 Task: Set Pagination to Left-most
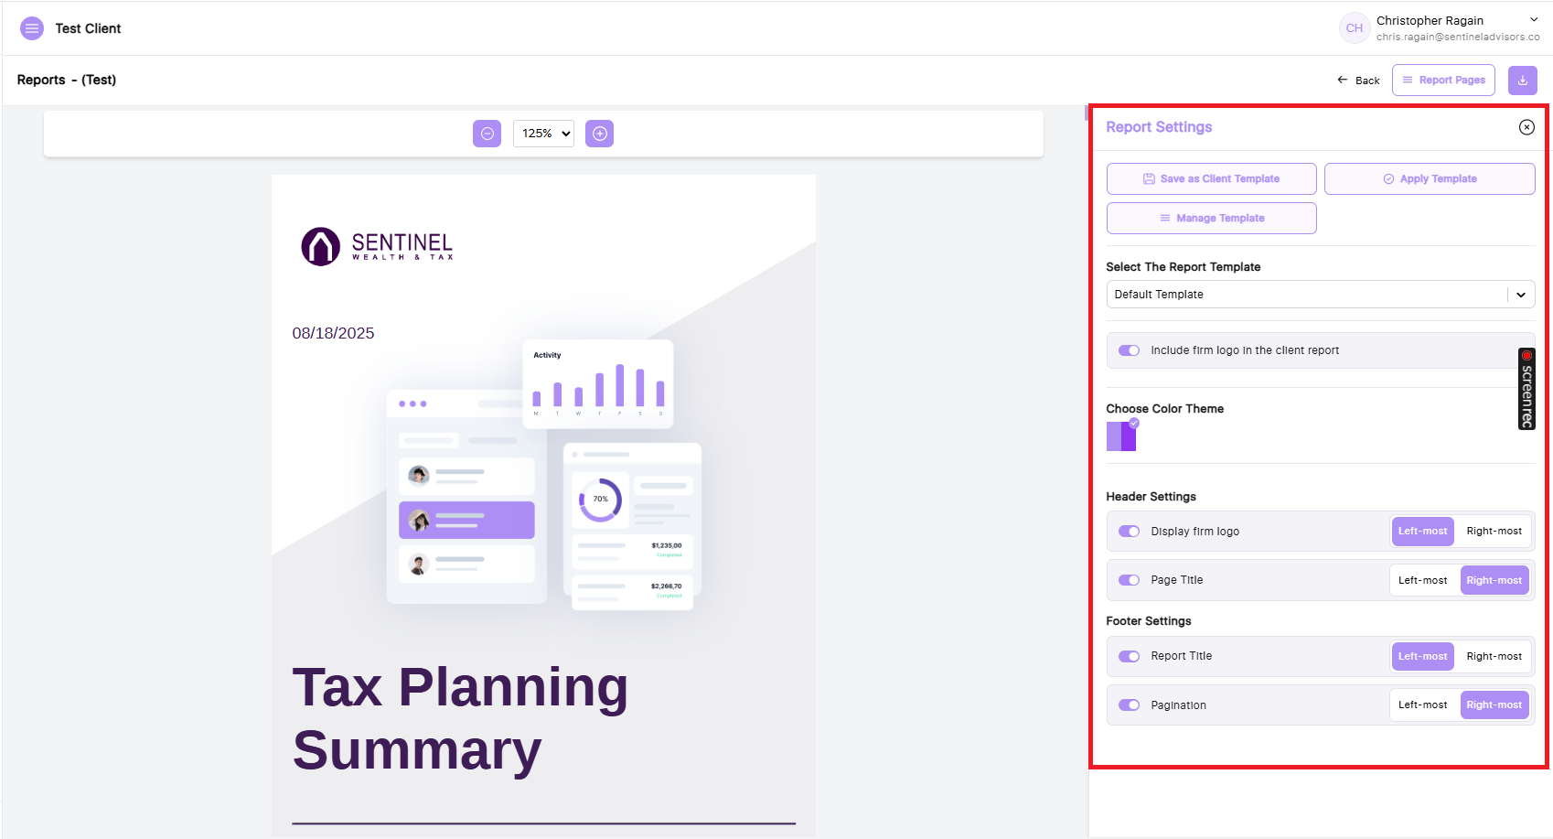pyautogui.click(x=1422, y=705)
